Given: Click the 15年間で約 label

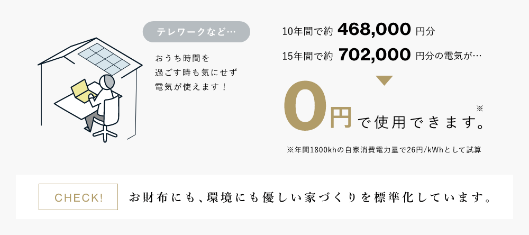Looking at the screenshot, I should tap(308, 56).
